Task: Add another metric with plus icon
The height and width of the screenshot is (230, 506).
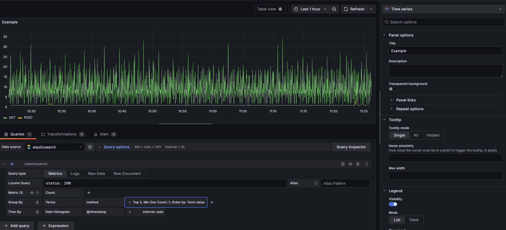Action: 89,193
